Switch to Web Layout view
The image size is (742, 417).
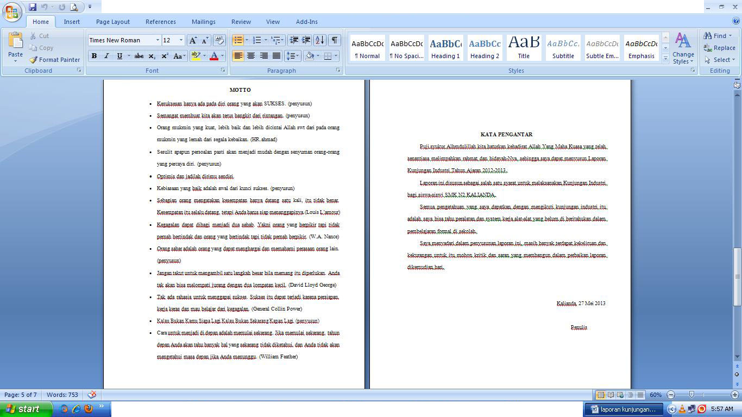pyautogui.click(x=620, y=395)
